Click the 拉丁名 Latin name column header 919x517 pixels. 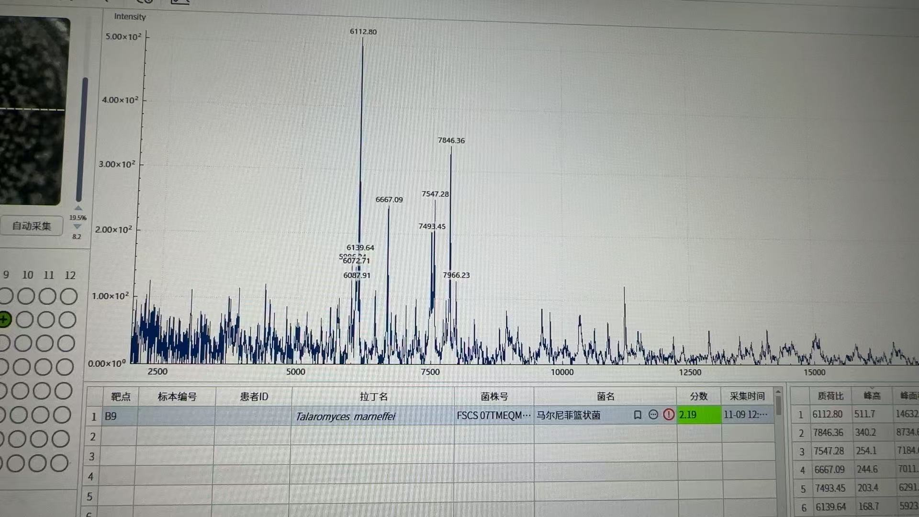click(373, 396)
